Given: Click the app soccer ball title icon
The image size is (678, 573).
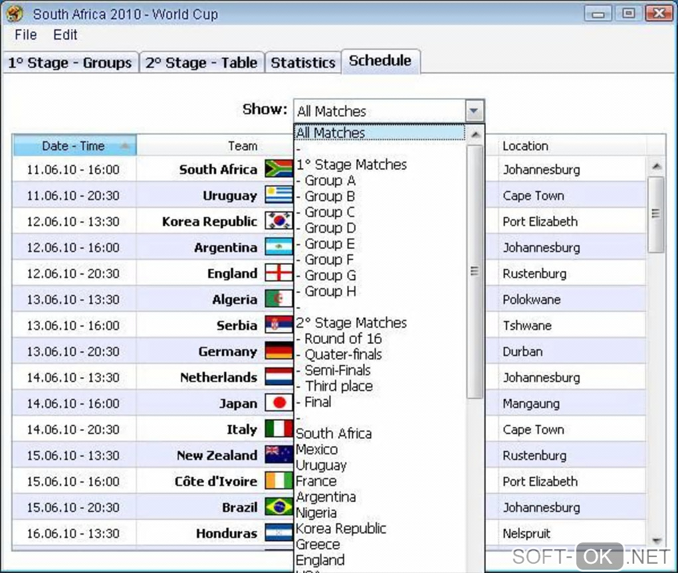Looking at the screenshot, I should coord(15,14).
